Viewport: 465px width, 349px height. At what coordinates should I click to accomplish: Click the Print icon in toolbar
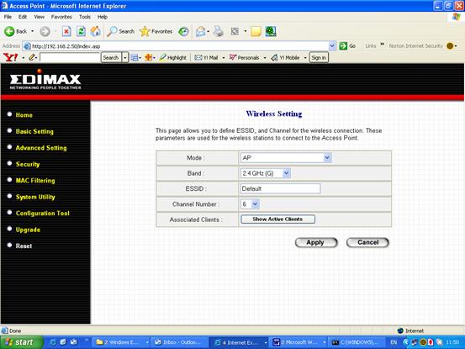pyautogui.click(x=219, y=31)
